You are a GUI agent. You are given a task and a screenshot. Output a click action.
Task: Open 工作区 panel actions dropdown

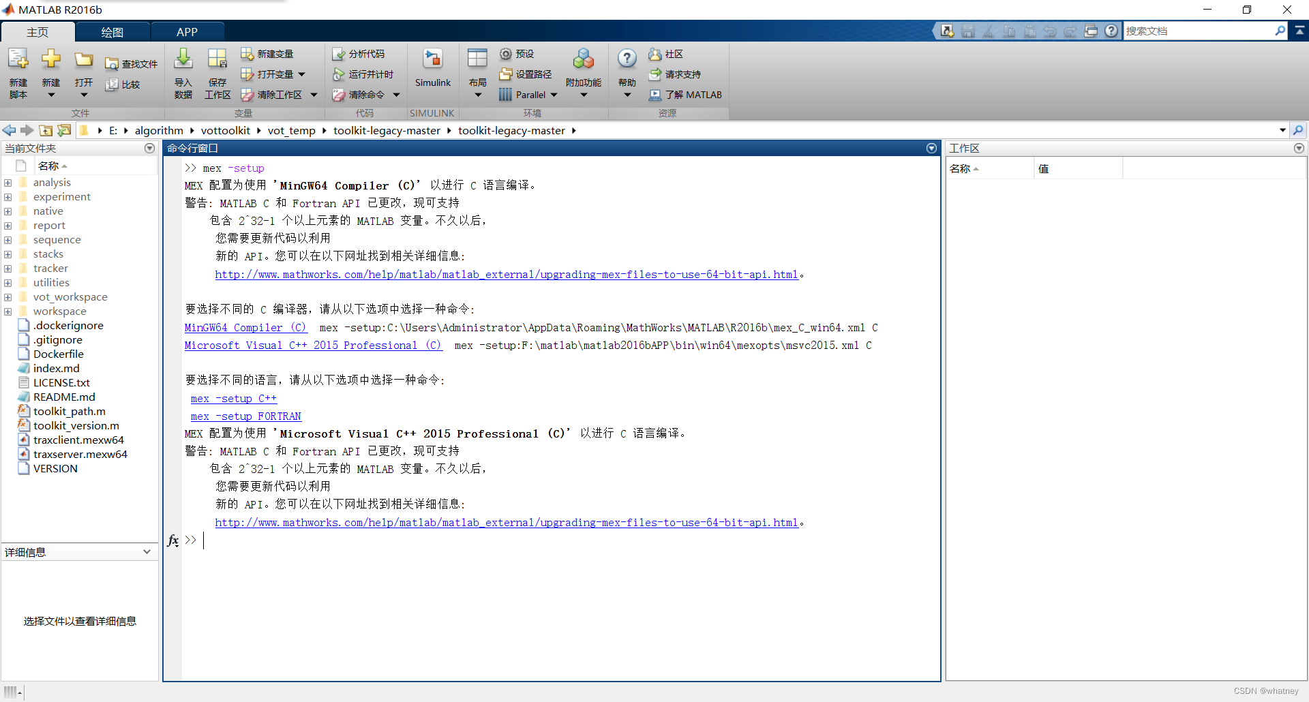pos(1299,148)
